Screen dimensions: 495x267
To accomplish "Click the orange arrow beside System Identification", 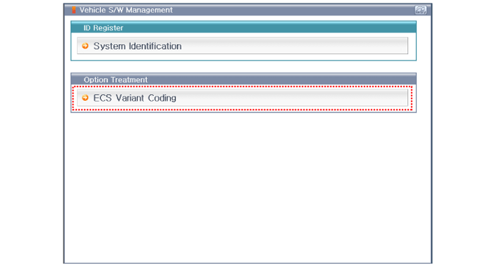I will click(x=85, y=46).
